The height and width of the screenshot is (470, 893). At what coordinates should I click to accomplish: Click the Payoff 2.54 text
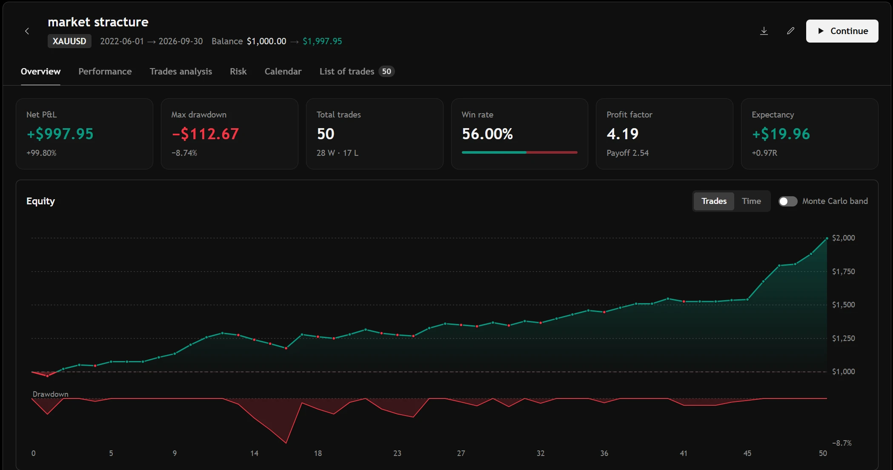627,153
